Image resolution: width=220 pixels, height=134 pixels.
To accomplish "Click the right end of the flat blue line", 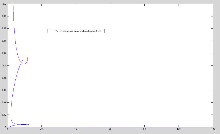I will [x=90, y=127].
